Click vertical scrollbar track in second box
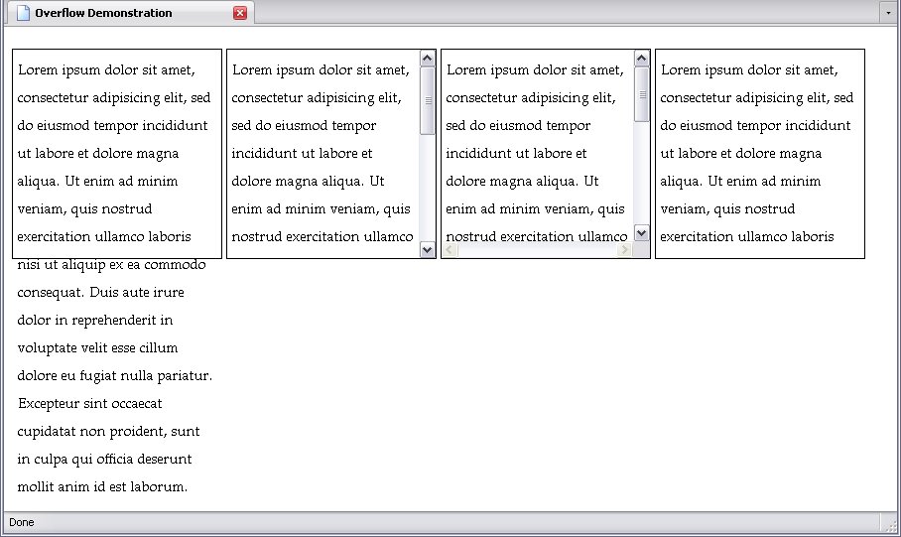The image size is (901, 537). tap(427, 188)
